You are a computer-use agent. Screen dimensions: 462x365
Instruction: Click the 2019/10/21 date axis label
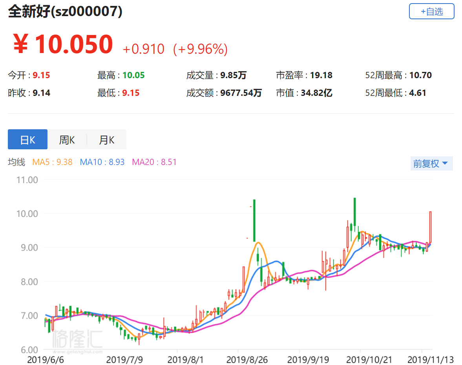coord(369,359)
